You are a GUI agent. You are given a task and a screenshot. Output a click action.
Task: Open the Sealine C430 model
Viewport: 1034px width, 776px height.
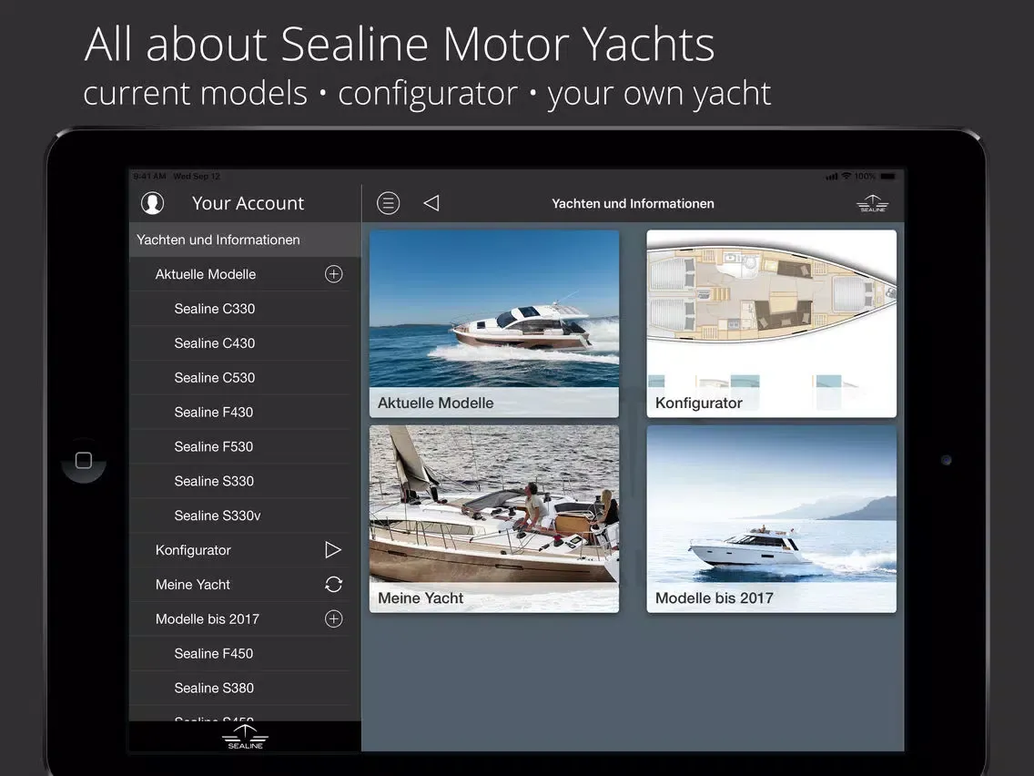click(x=246, y=343)
